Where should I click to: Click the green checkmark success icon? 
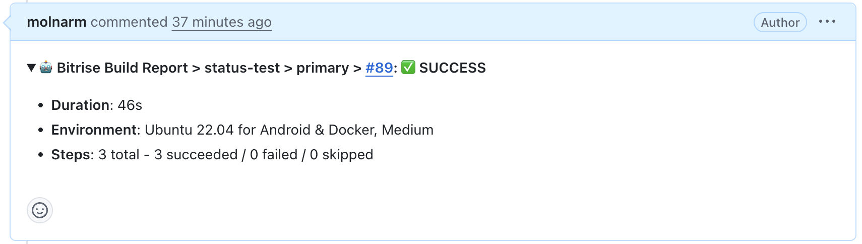408,67
